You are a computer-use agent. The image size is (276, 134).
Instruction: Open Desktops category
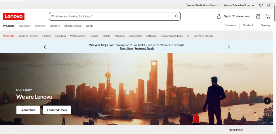tap(61, 36)
